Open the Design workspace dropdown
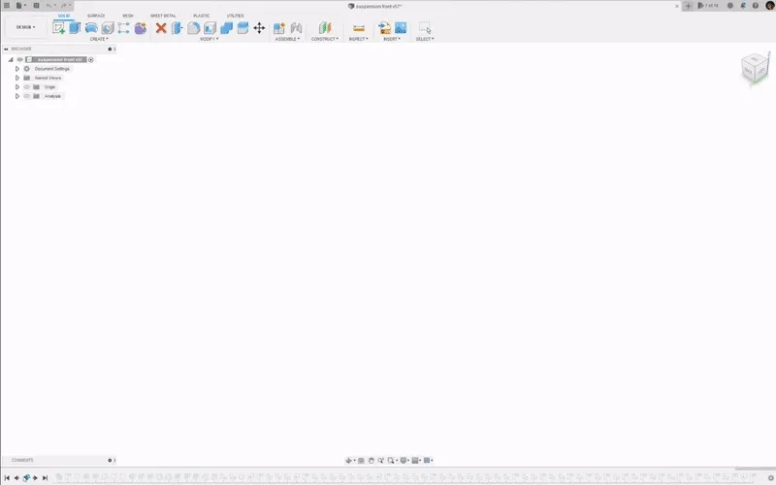 [x=26, y=27]
